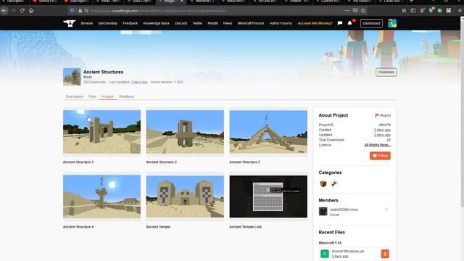Viewport: 464px width, 261px height.
Task: Click the Report flag icon
Action: [x=376, y=115]
